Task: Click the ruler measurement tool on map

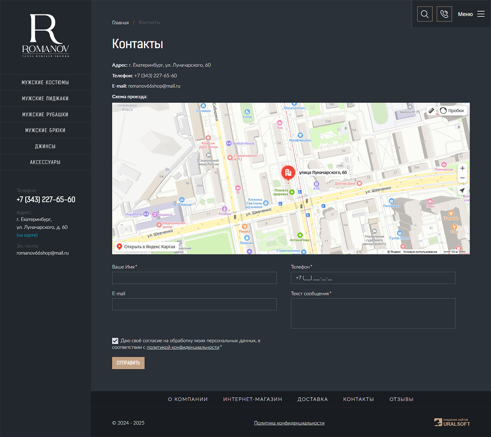Action: tap(431, 111)
